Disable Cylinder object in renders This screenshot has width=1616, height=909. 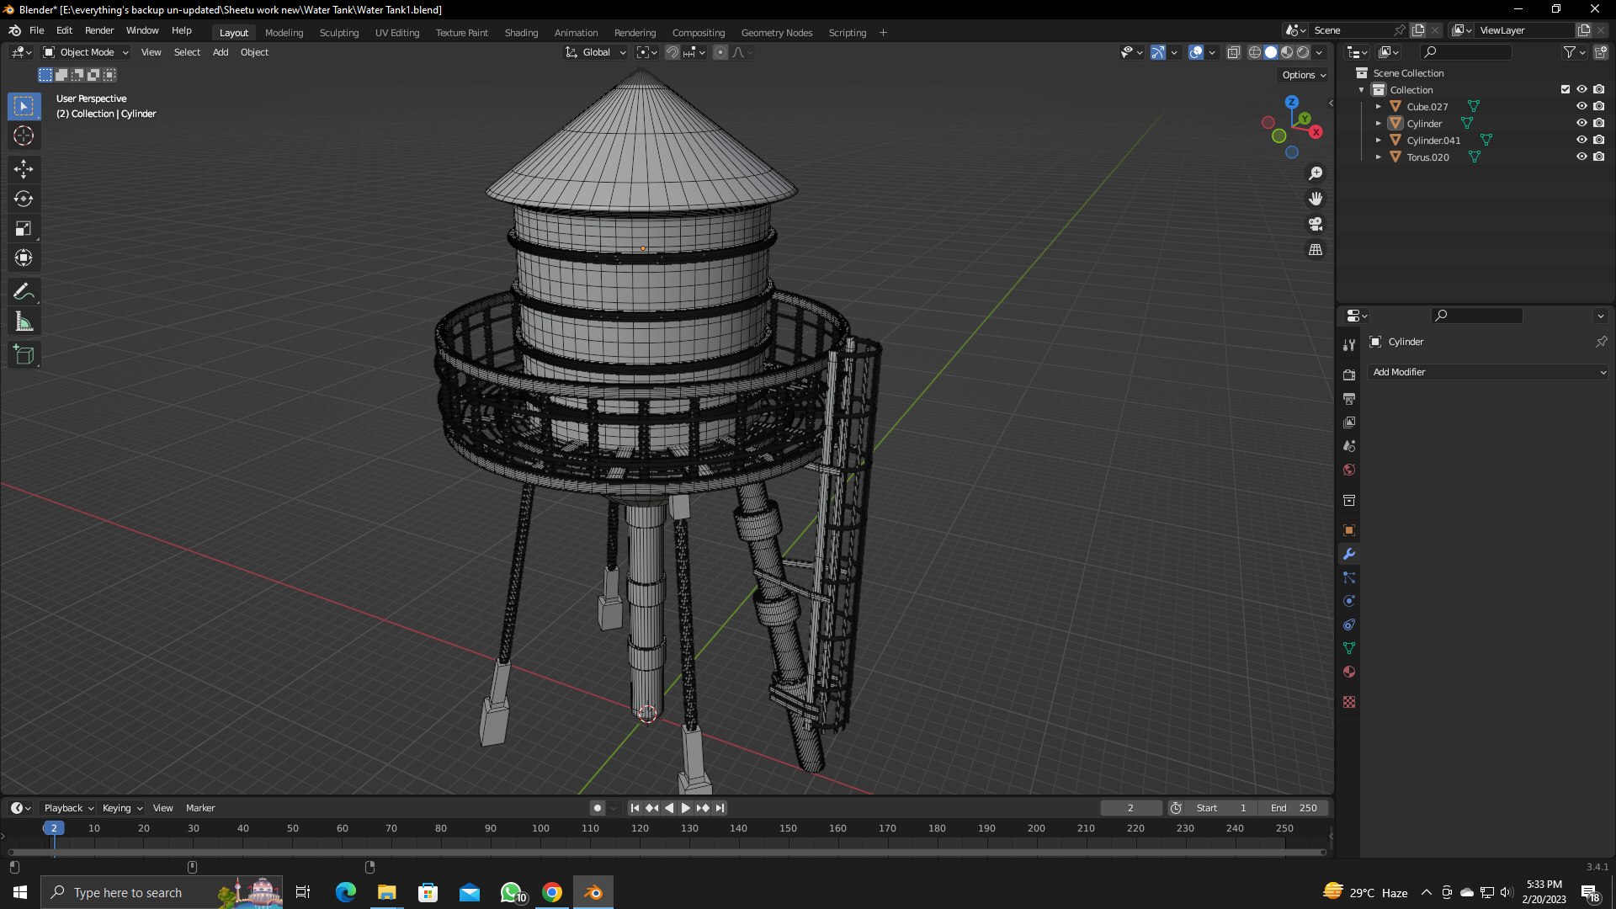[x=1598, y=123]
